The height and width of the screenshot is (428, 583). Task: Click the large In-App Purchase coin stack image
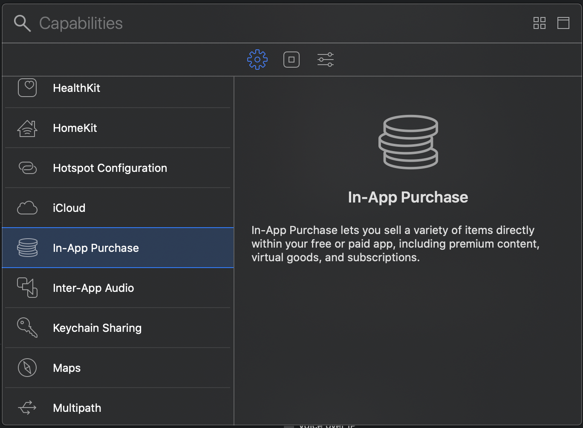[408, 142]
